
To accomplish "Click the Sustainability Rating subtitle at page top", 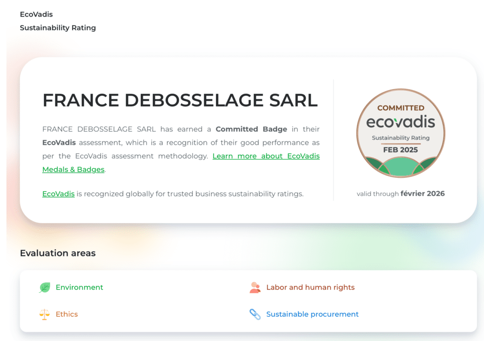I will point(58,28).
